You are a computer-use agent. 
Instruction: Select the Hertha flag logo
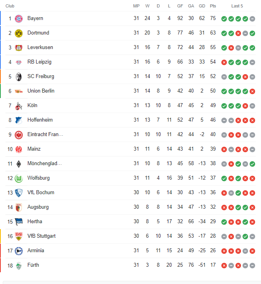click(19, 222)
